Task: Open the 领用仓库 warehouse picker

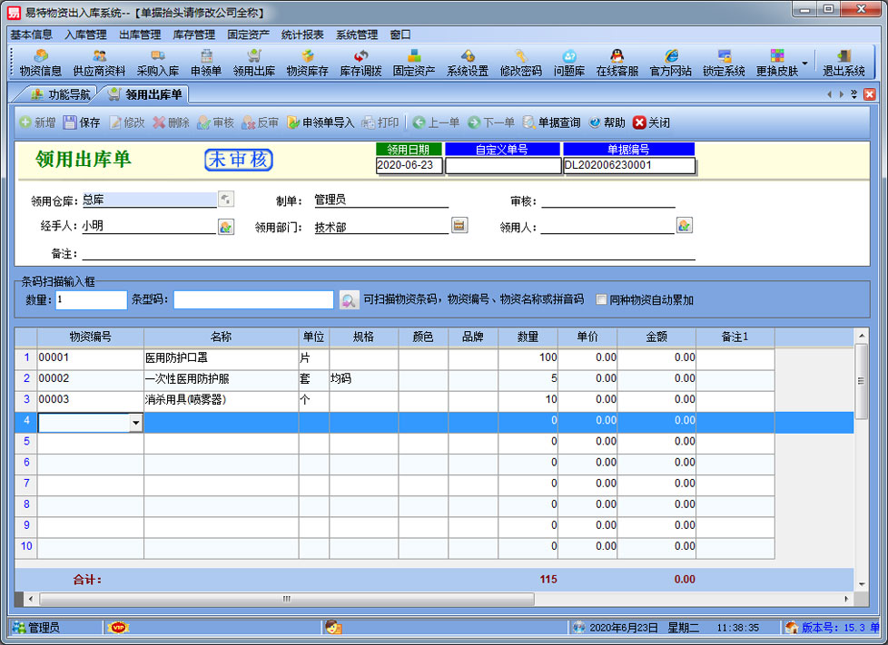Action: click(x=226, y=200)
